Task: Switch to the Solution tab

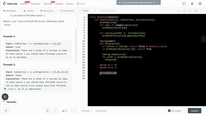Action: (29, 11)
